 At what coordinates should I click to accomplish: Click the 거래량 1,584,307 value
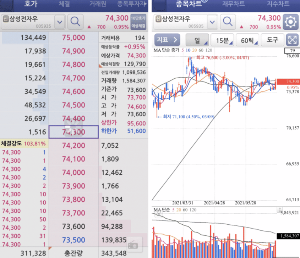click(x=134, y=81)
